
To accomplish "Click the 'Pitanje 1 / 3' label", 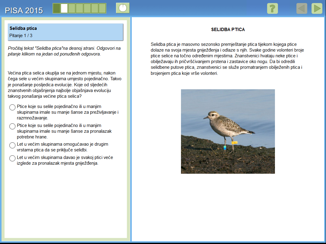I will point(21,36).
